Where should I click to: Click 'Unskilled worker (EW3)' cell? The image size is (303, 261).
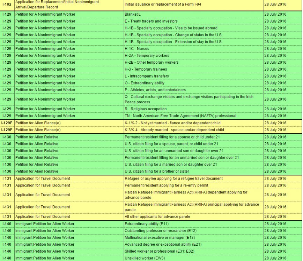tap(194, 258)
